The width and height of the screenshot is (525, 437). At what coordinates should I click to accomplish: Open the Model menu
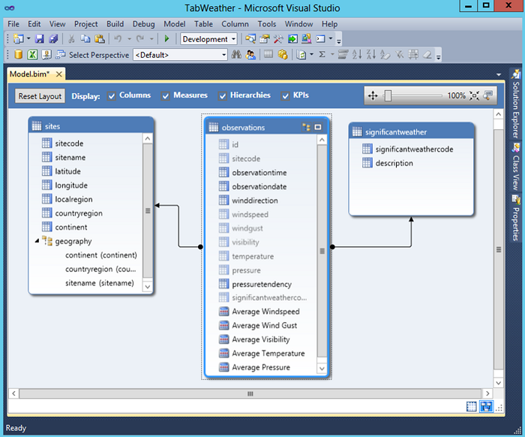click(x=175, y=24)
